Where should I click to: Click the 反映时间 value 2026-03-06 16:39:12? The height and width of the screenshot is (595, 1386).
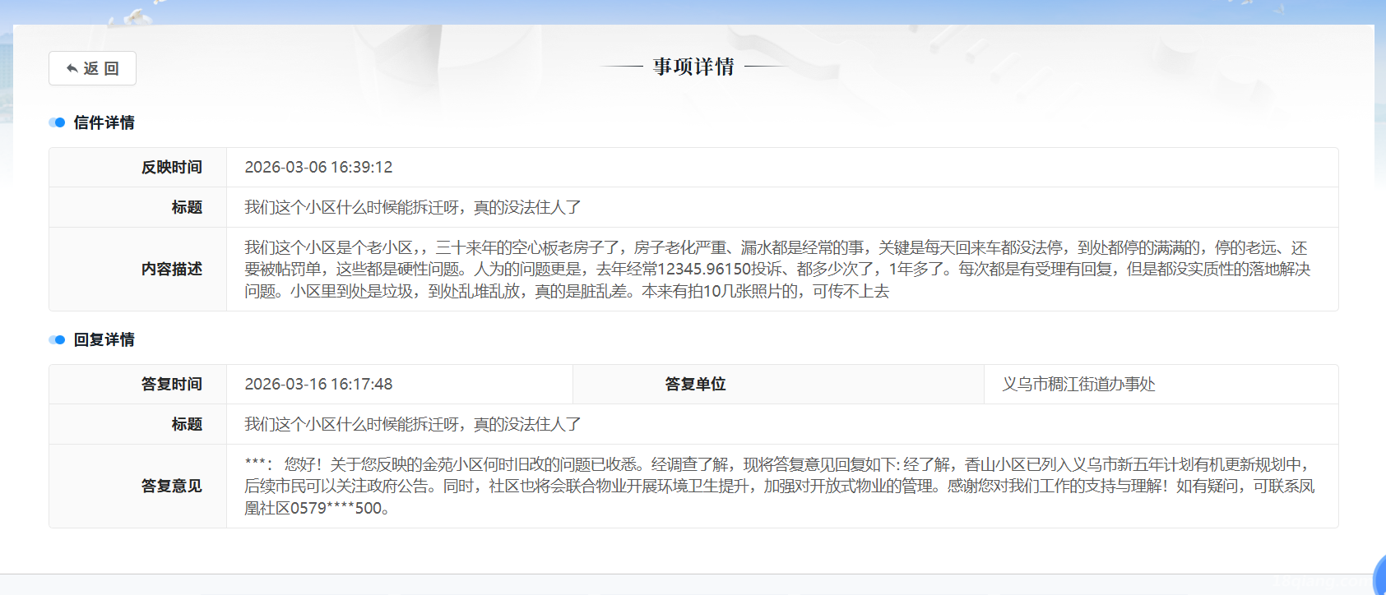point(318,167)
